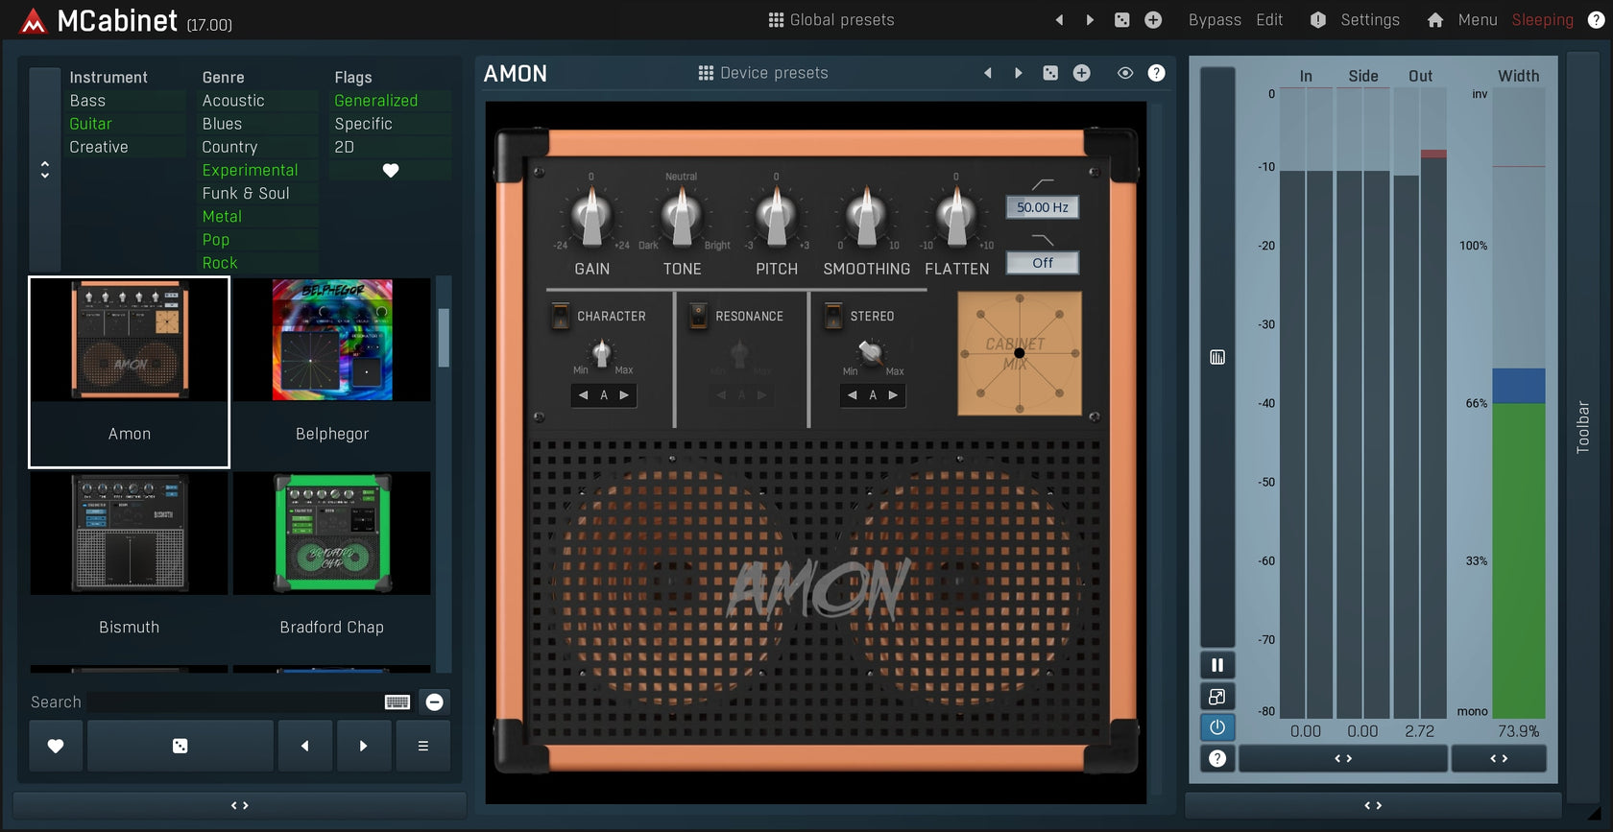Click the favorites heart button below Search
Viewport: 1613px width, 832px height.
tap(56, 746)
